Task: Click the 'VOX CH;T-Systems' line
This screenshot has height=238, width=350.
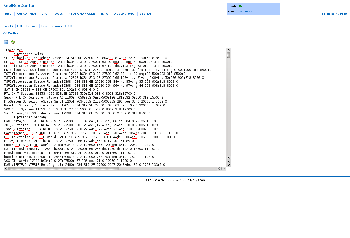Action: 70,109
